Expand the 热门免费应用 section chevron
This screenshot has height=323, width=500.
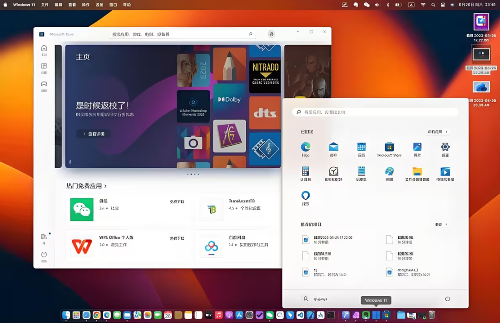[106, 186]
